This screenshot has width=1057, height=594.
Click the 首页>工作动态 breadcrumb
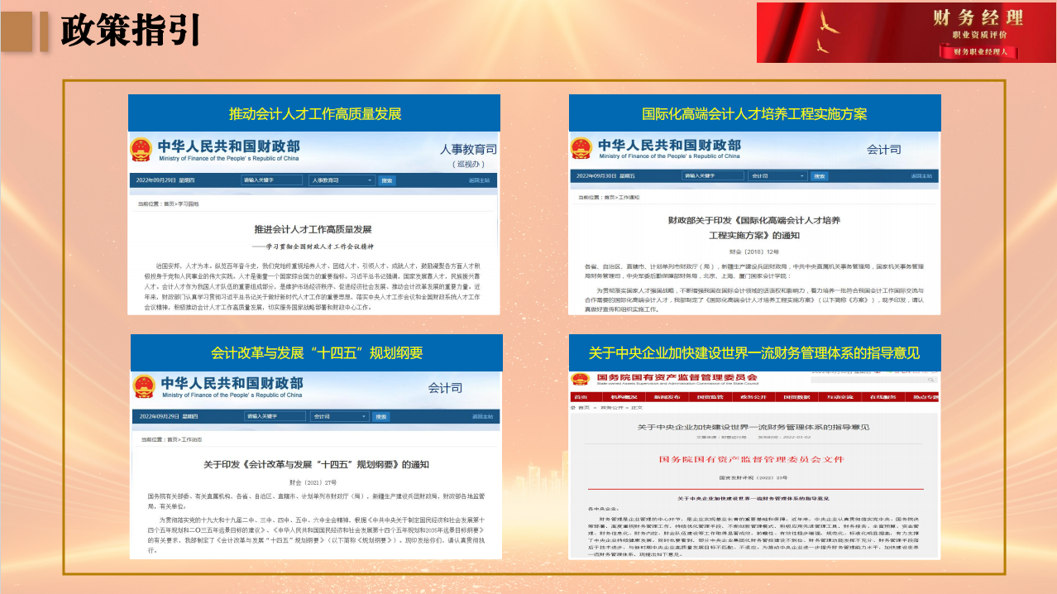tap(184, 439)
